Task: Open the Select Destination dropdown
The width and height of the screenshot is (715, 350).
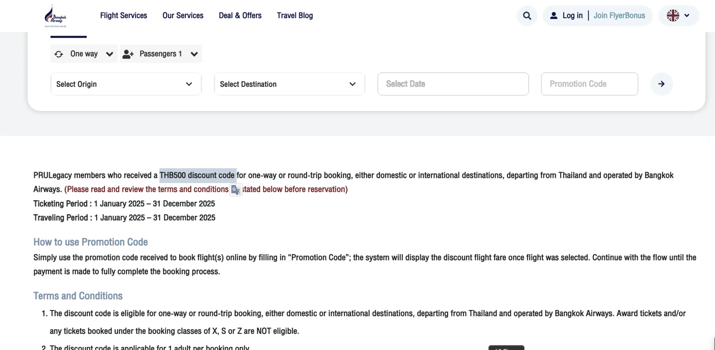Action: coord(289,84)
